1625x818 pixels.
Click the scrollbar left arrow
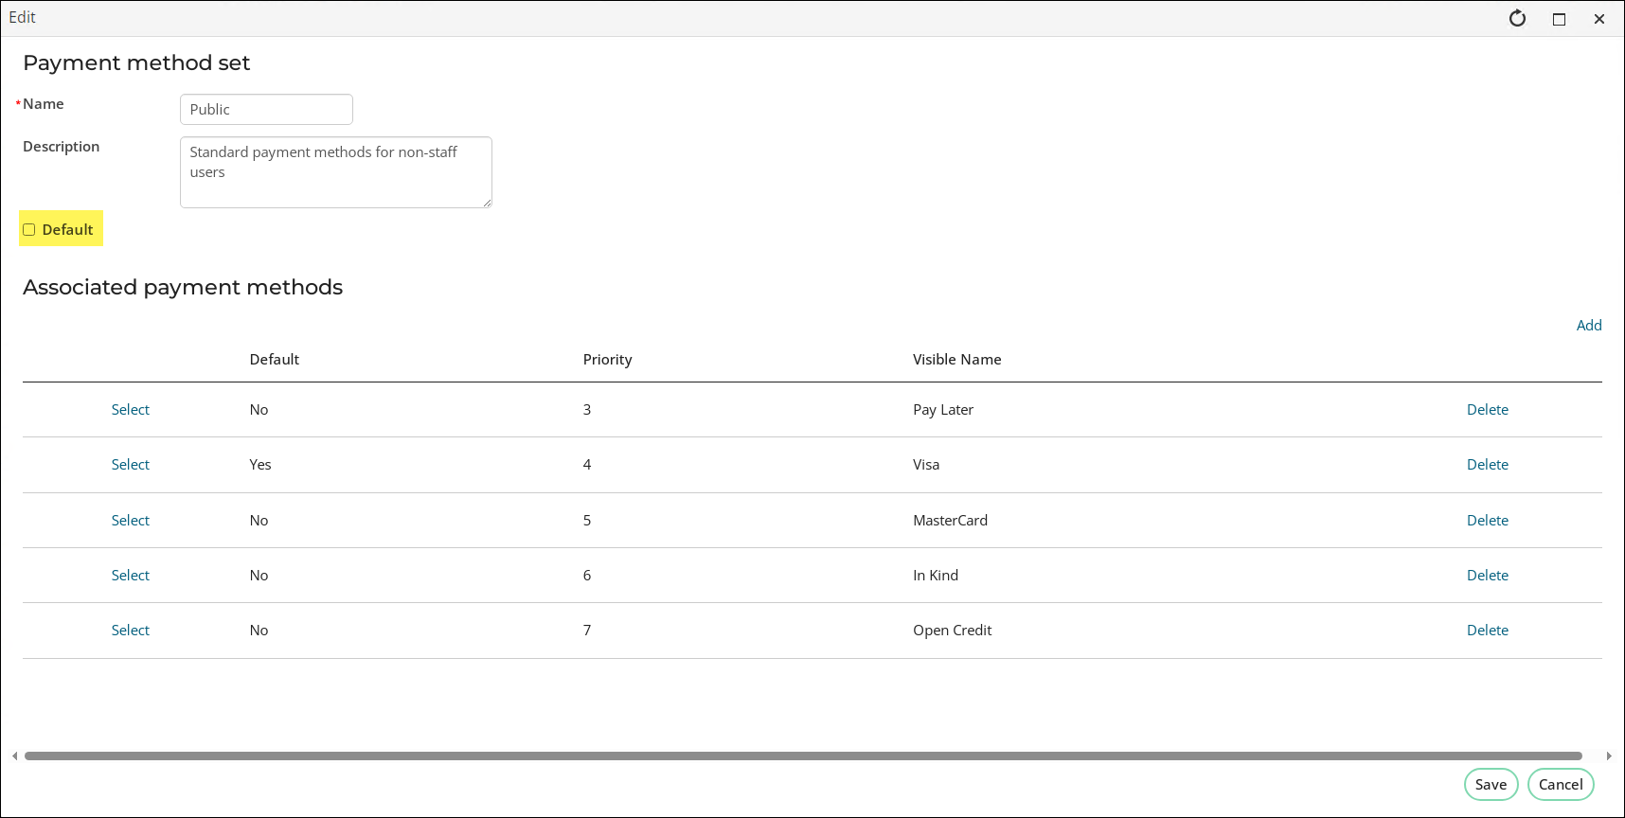point(14,756)
